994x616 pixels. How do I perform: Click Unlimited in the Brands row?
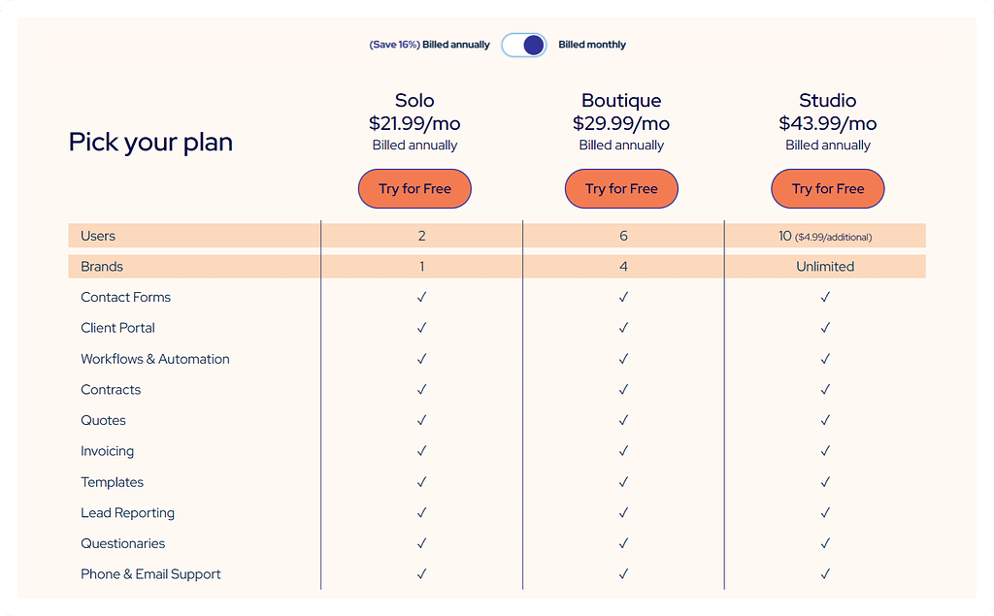coord(825,266)
